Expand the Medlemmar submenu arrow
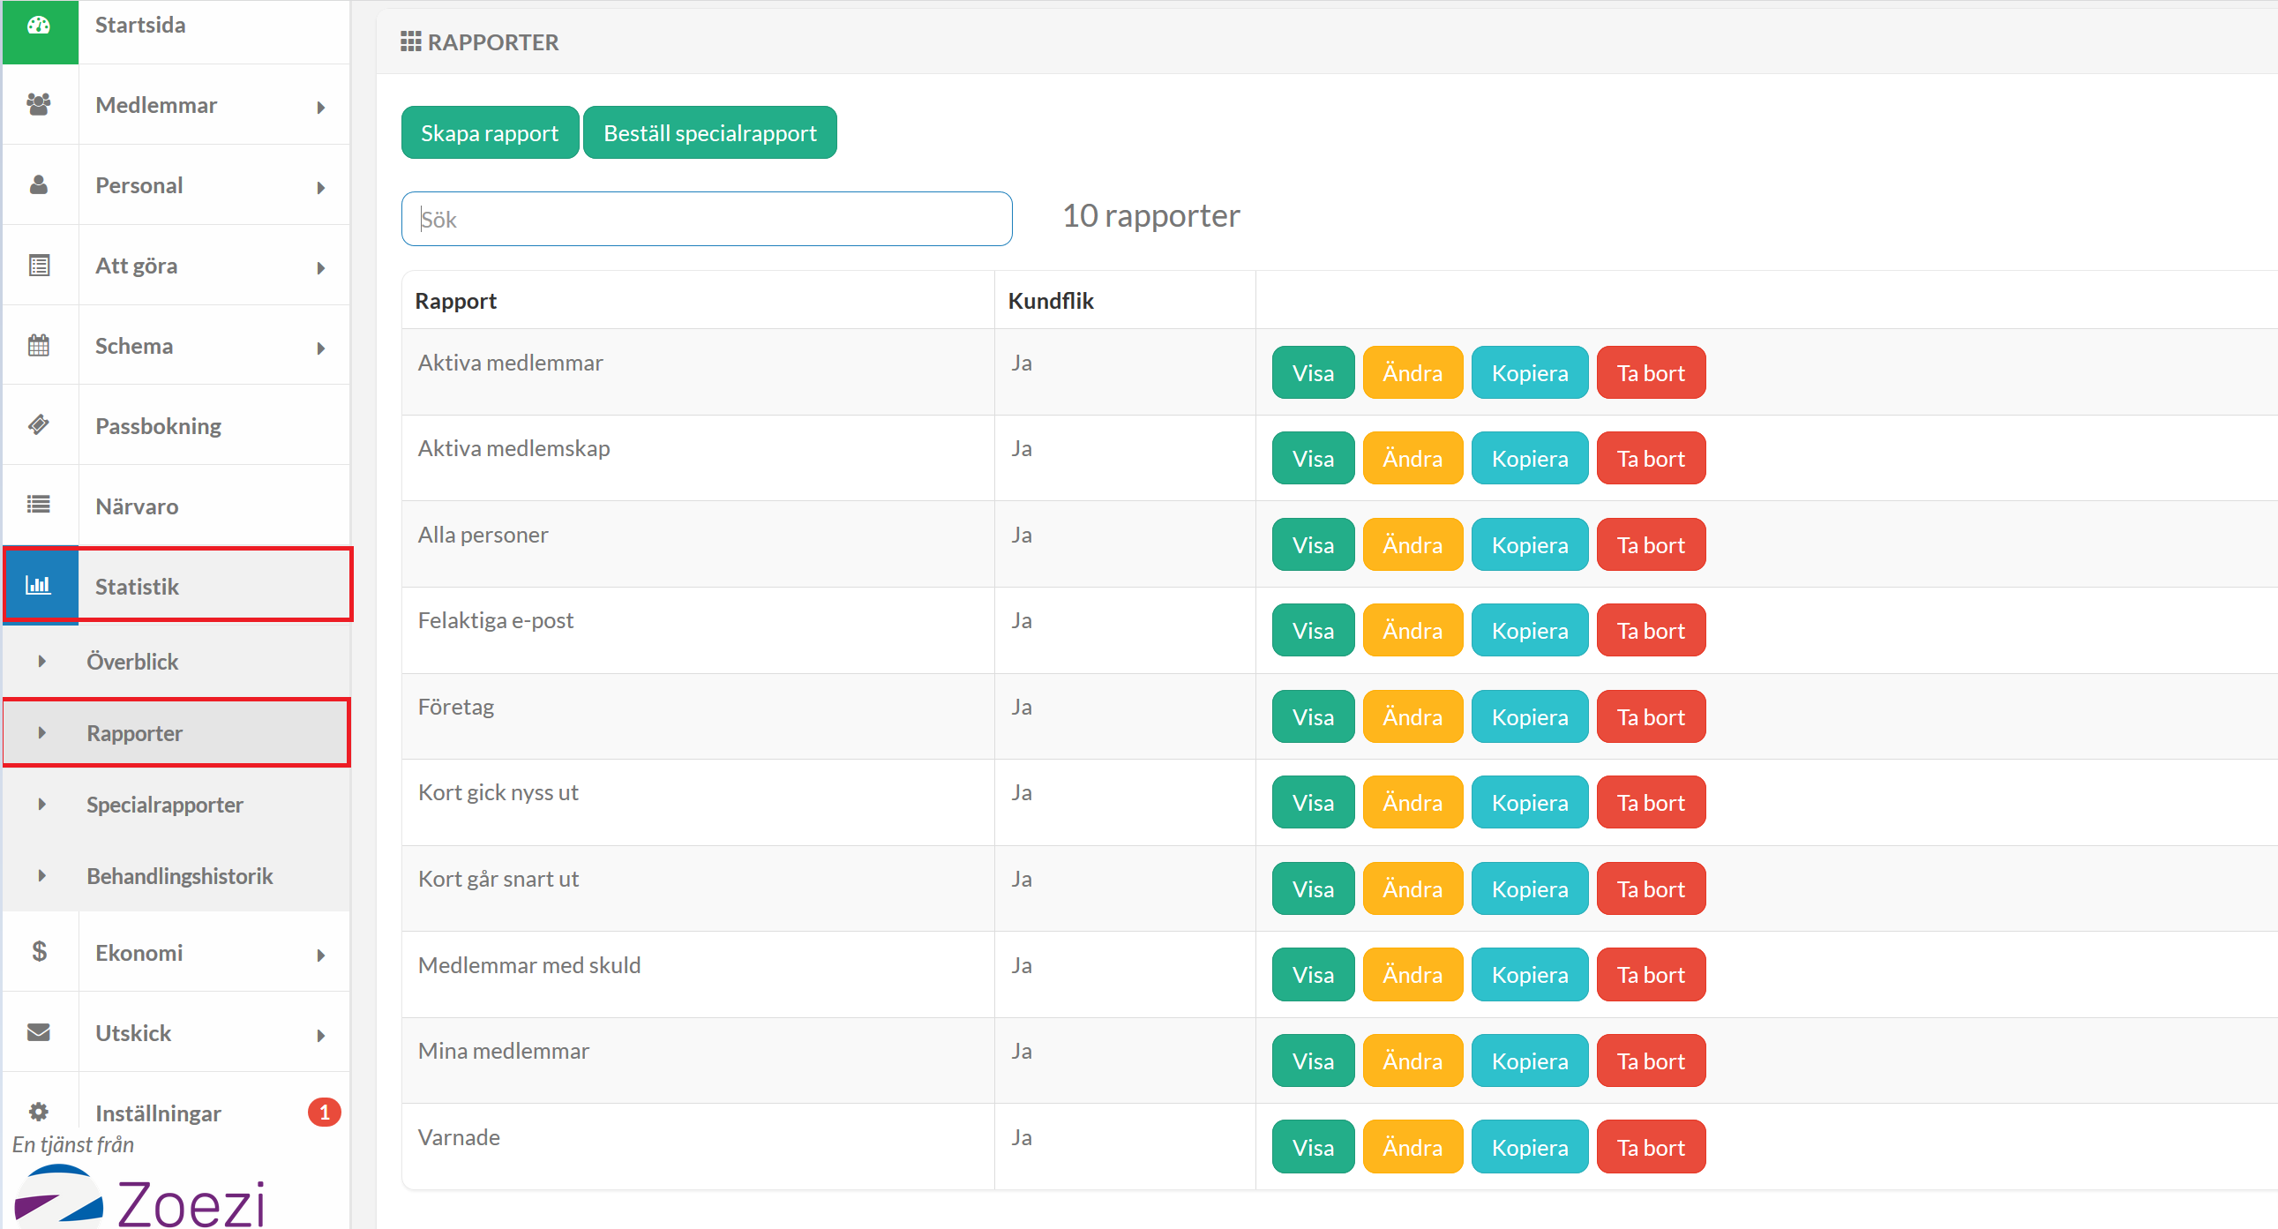Screen dimensions: 2278x1229 pyautogui.click(x=321, y=107)
